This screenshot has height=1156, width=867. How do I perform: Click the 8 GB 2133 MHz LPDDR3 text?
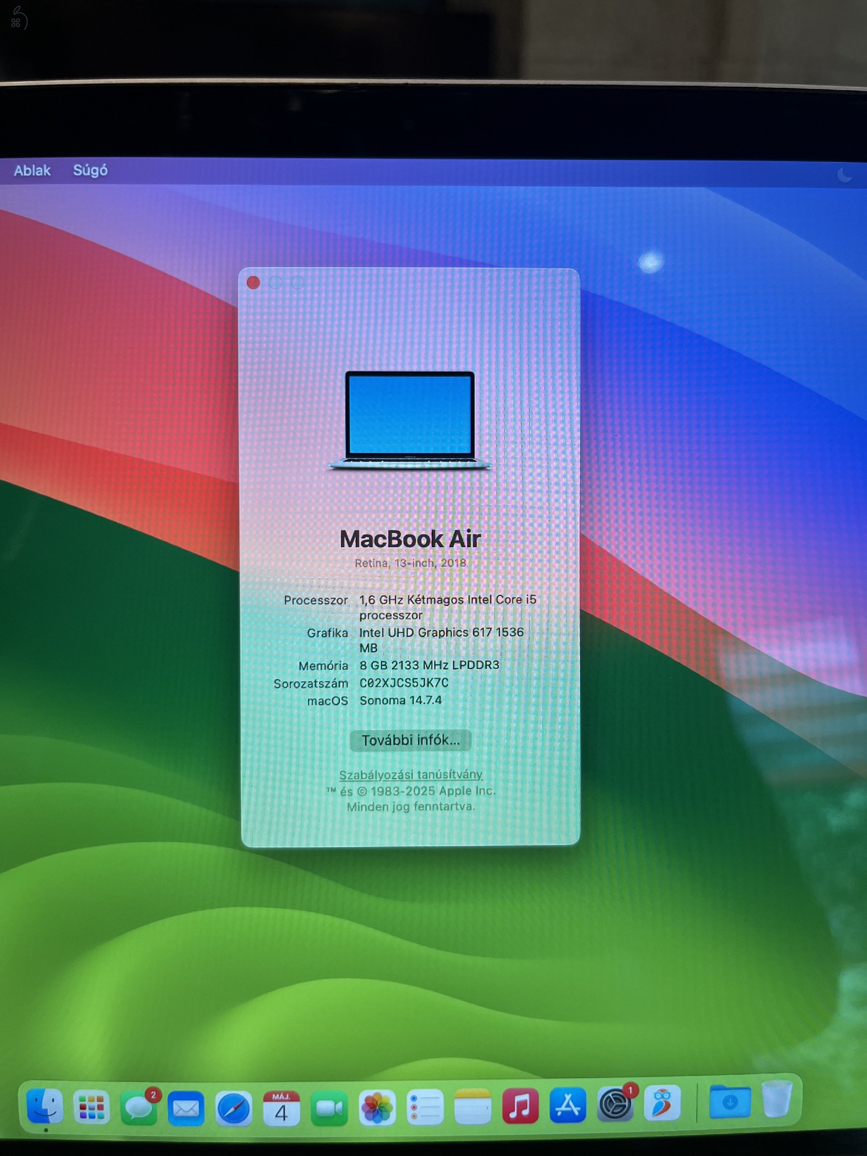pos(430,665)
